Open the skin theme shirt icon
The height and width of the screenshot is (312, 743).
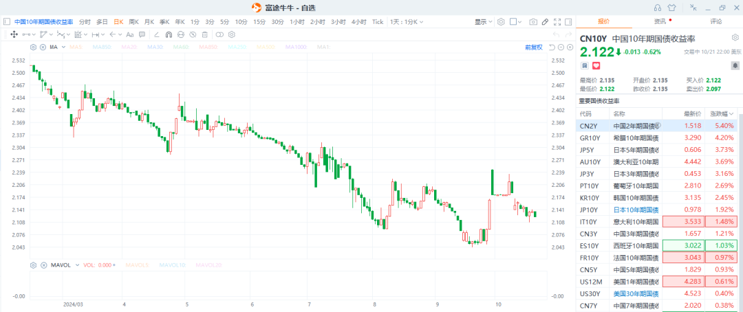671,8
